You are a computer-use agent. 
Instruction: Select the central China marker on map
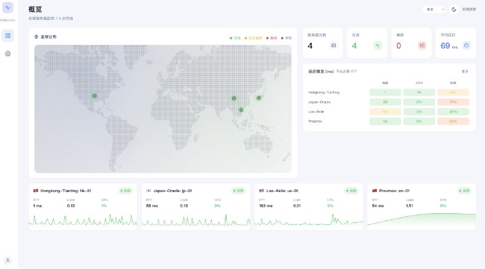(234, 98)
